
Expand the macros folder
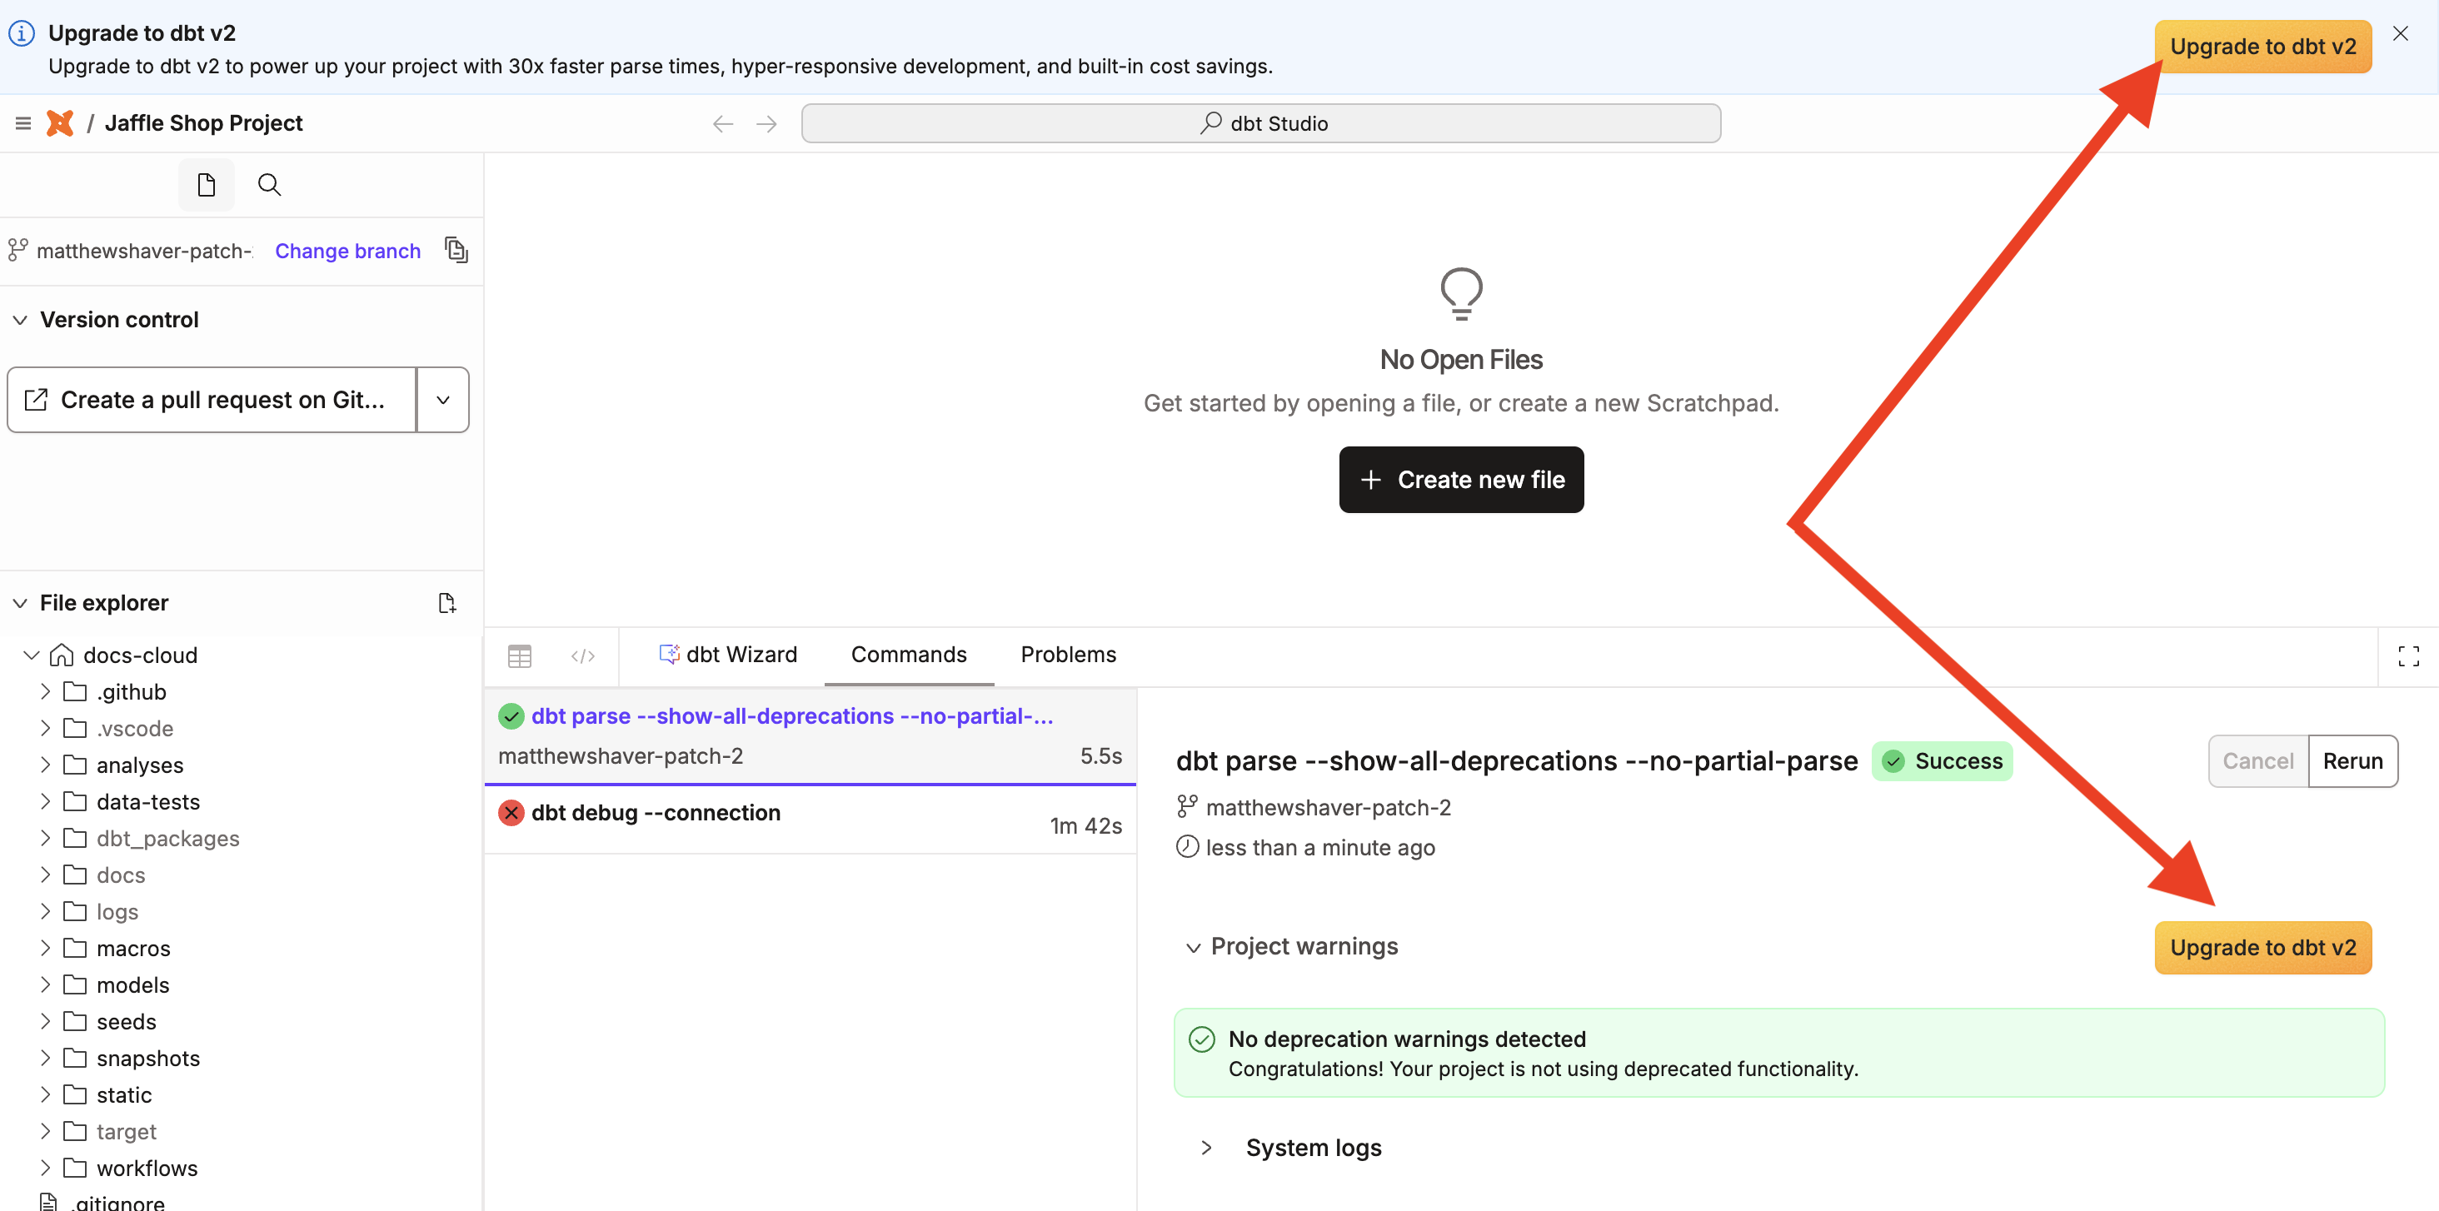tap(46, 948)
